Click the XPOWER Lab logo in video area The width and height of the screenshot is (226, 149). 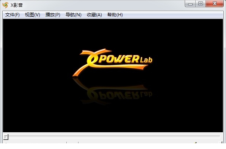coord(112,62)
